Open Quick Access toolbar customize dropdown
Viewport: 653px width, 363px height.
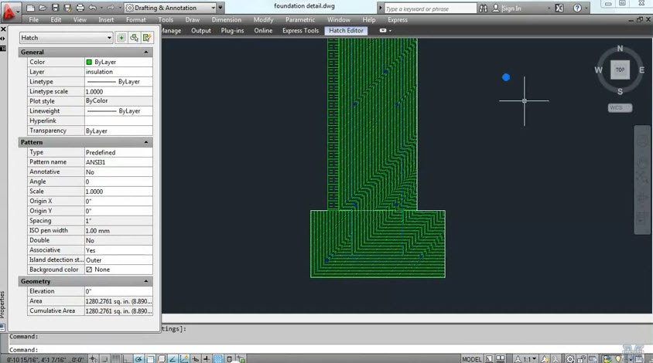pyautogui.click(x=221, y=8)
